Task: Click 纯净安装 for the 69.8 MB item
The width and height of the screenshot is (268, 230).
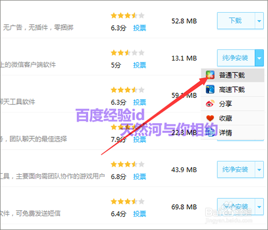Action: pyautogui.click(x=236, y=206)
